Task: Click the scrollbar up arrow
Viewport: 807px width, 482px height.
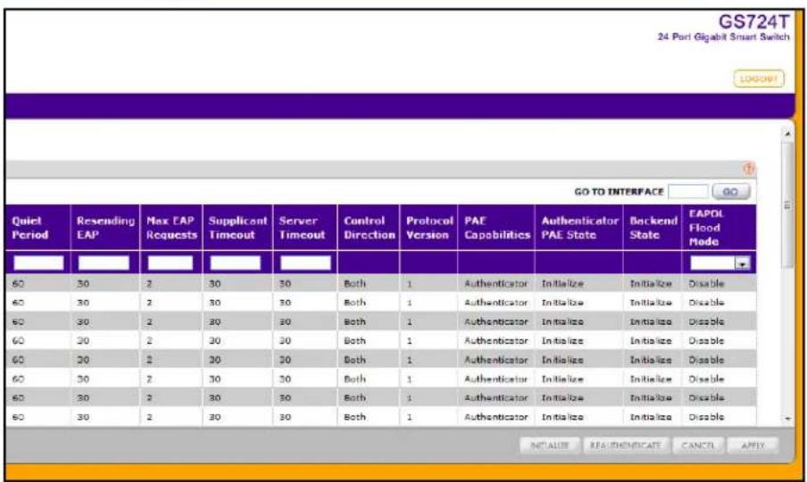Action: 787,134
